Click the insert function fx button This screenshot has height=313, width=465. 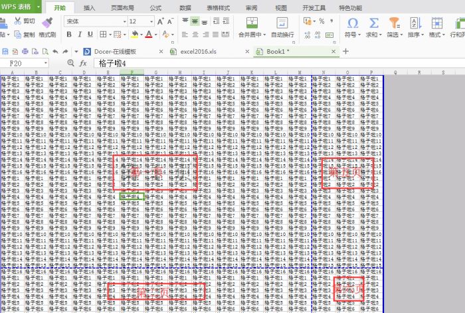(83, 63)
